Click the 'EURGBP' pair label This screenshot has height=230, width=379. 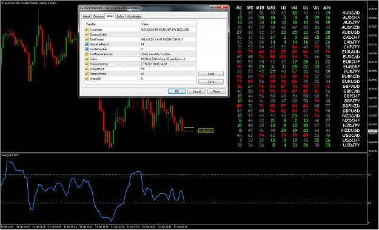click(351, 67)
